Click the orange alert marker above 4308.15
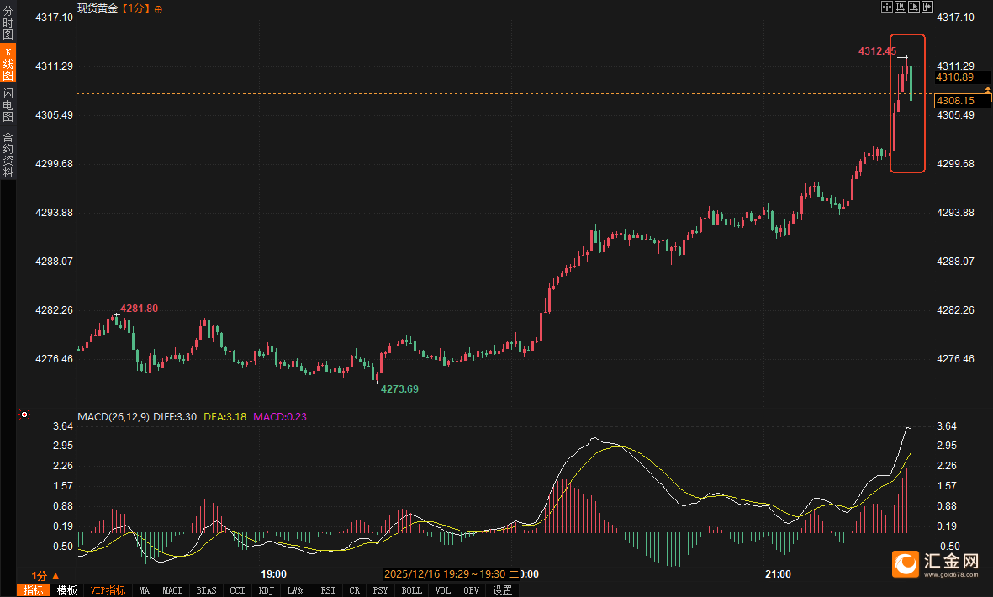Image resolution: width=993 pixels, height=597 pixels. 987,92
